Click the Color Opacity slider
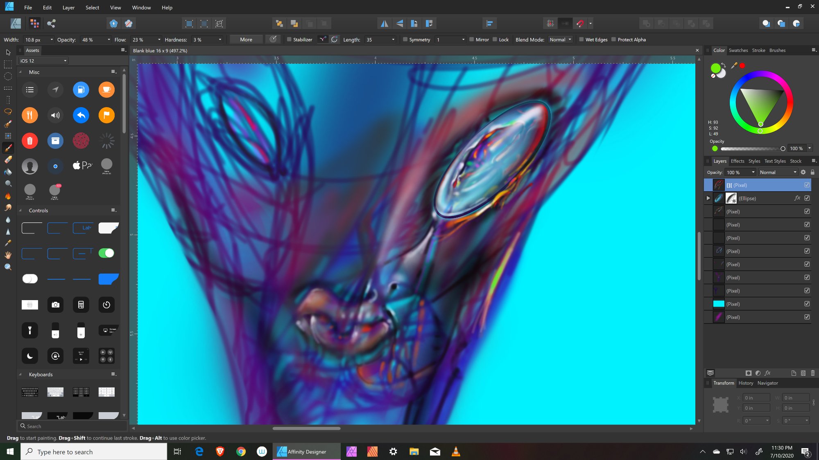This screenshot has height=460, width=819. coord(752,149)
